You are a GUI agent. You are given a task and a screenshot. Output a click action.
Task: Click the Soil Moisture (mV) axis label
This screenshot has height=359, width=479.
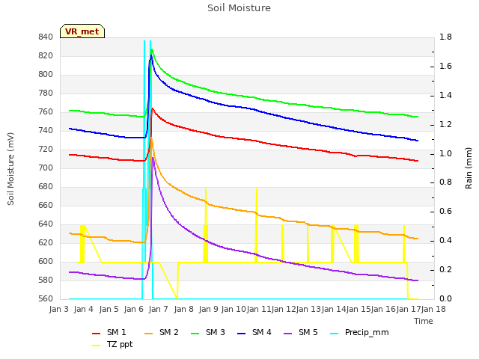click(10, 169)
